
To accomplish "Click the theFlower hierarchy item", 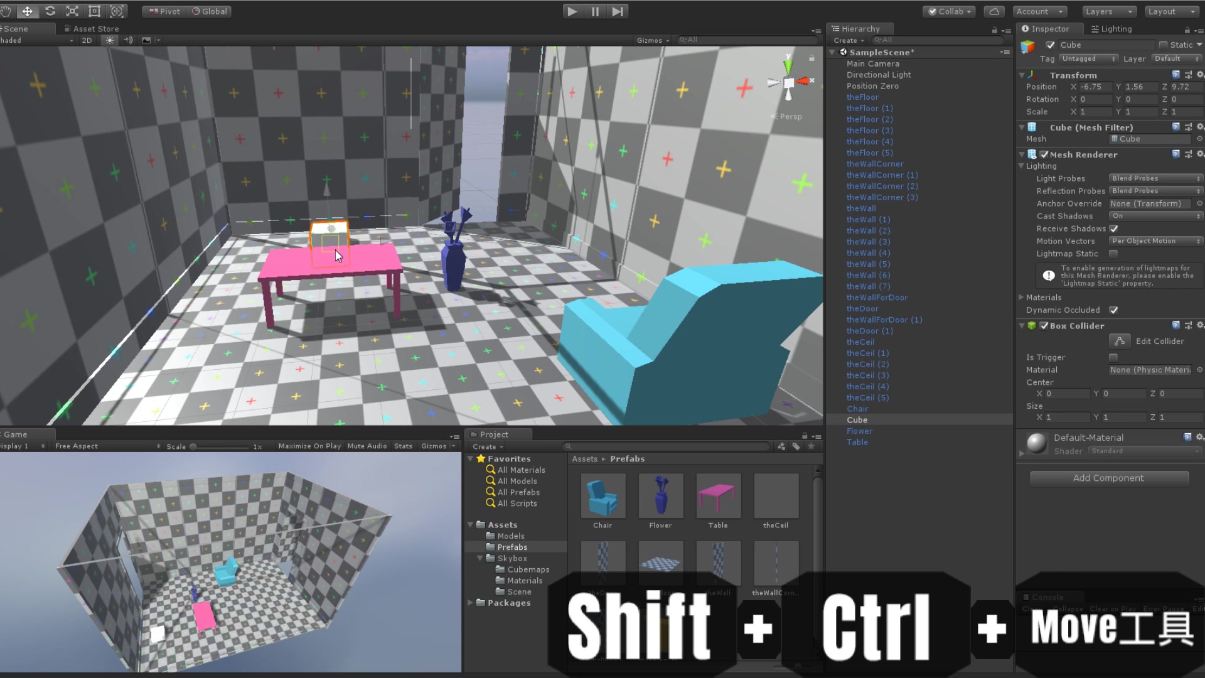I will point(860,431).
